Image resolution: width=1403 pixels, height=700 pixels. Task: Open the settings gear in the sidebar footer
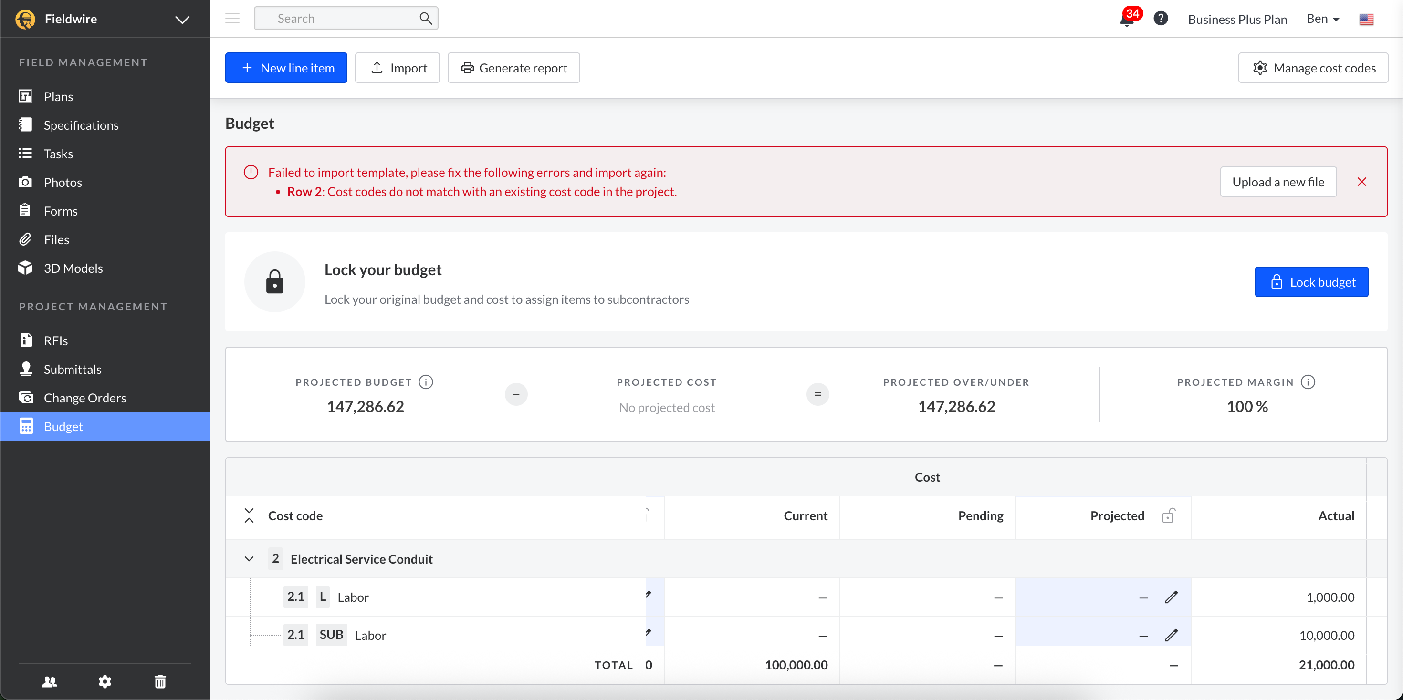(105, 681)
